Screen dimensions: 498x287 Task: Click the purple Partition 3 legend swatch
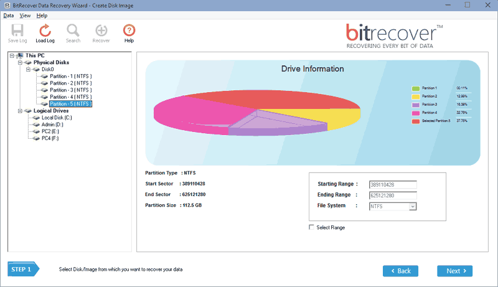click(x=416, y=105)
